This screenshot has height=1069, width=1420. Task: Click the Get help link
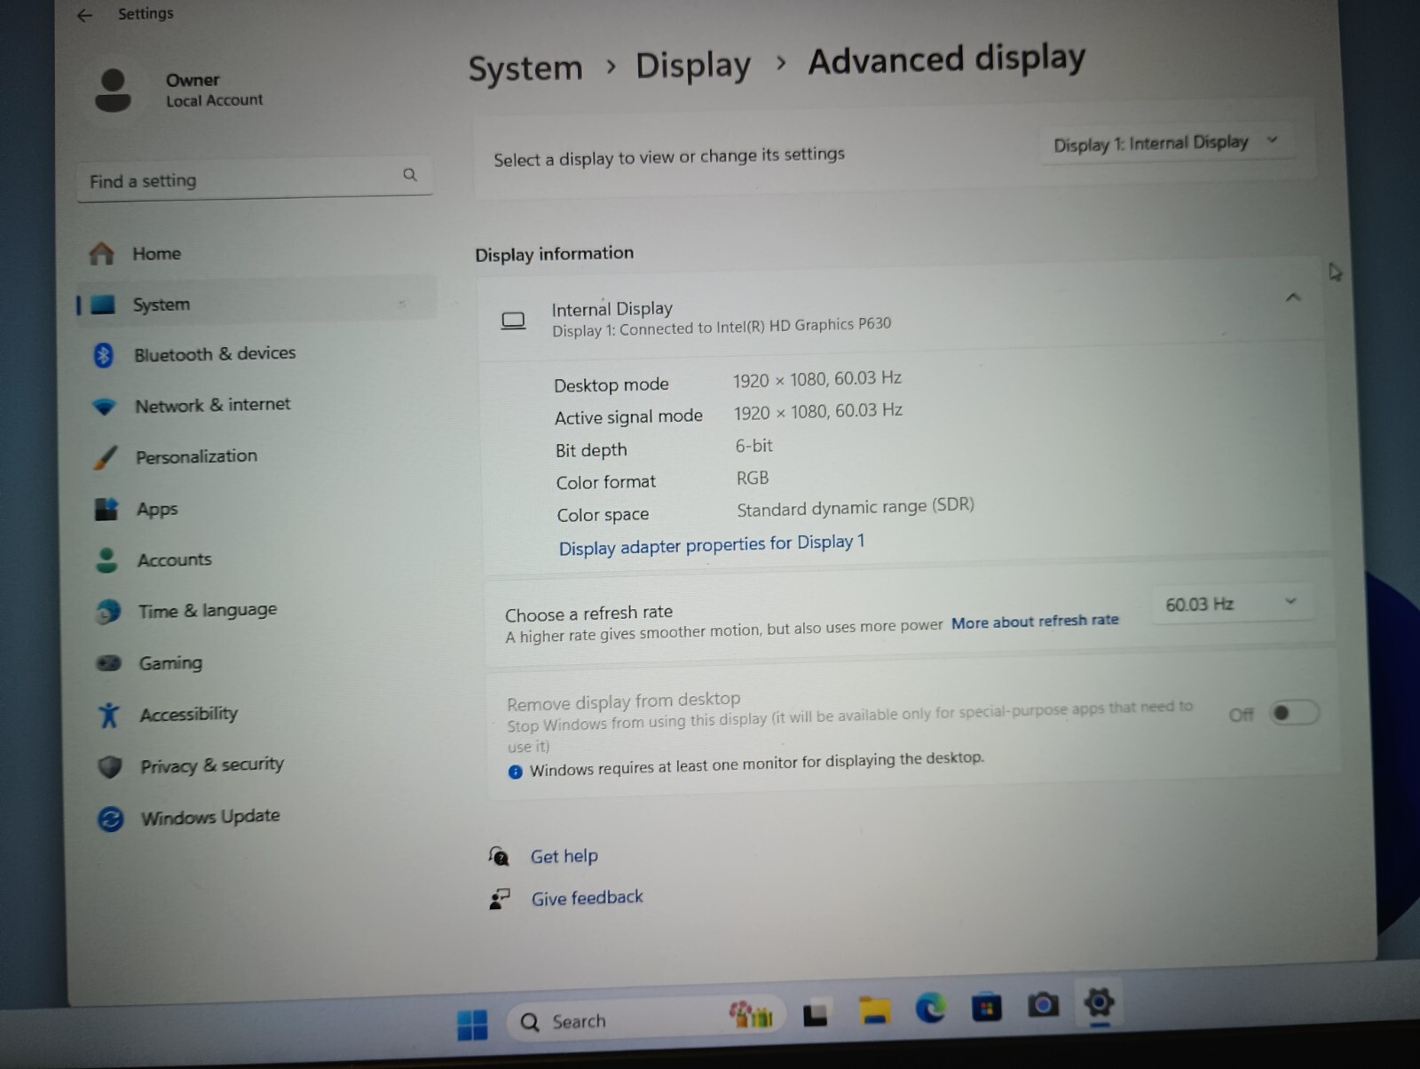point(564,857)
